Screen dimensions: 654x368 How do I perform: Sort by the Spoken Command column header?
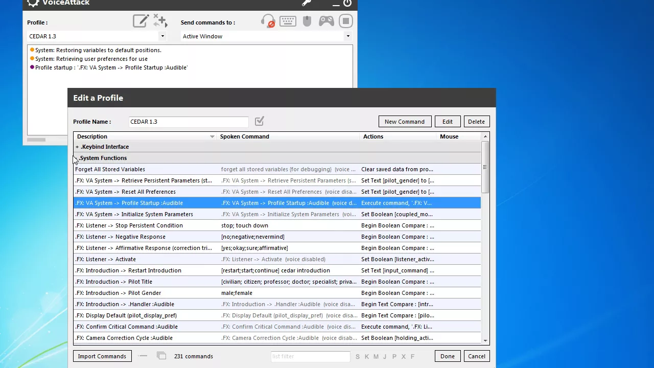pos(244,136)
